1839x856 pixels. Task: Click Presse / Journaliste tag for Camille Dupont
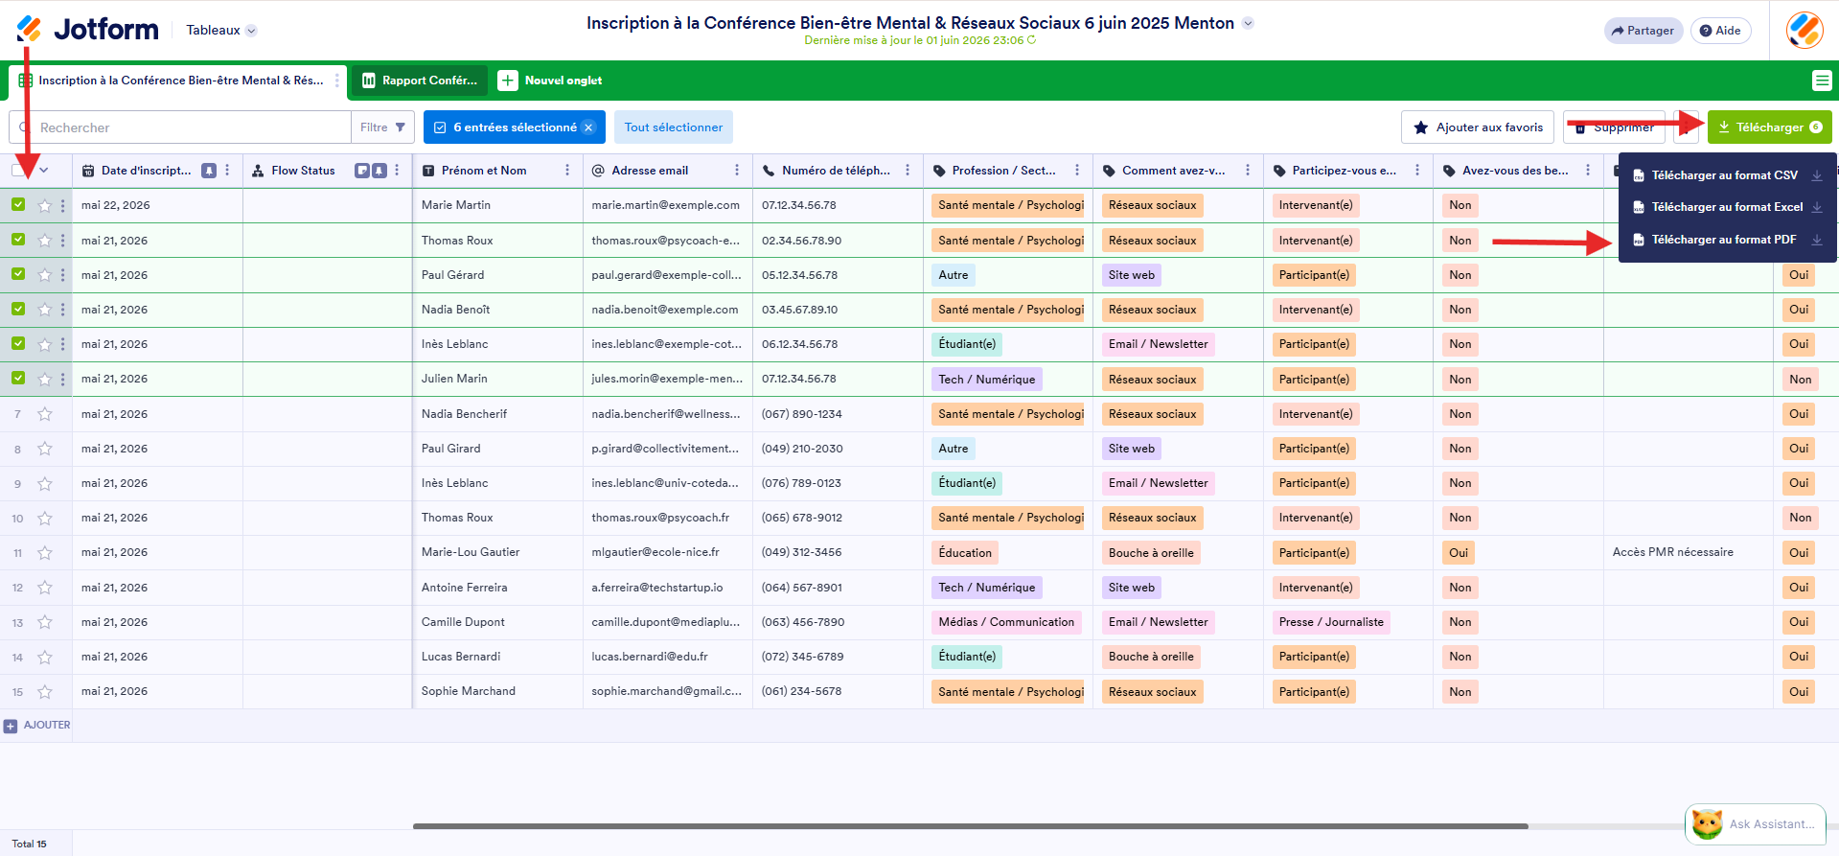(1331, 622)
